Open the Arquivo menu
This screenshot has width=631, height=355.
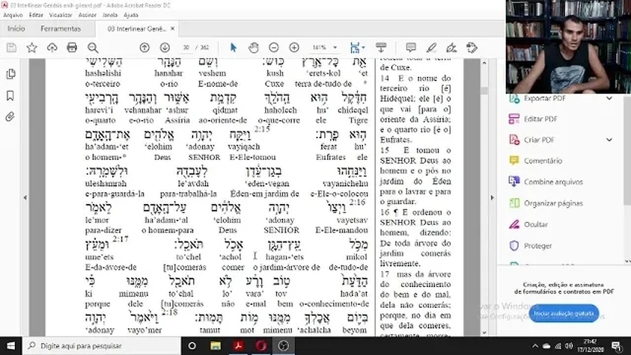(13, 15)
